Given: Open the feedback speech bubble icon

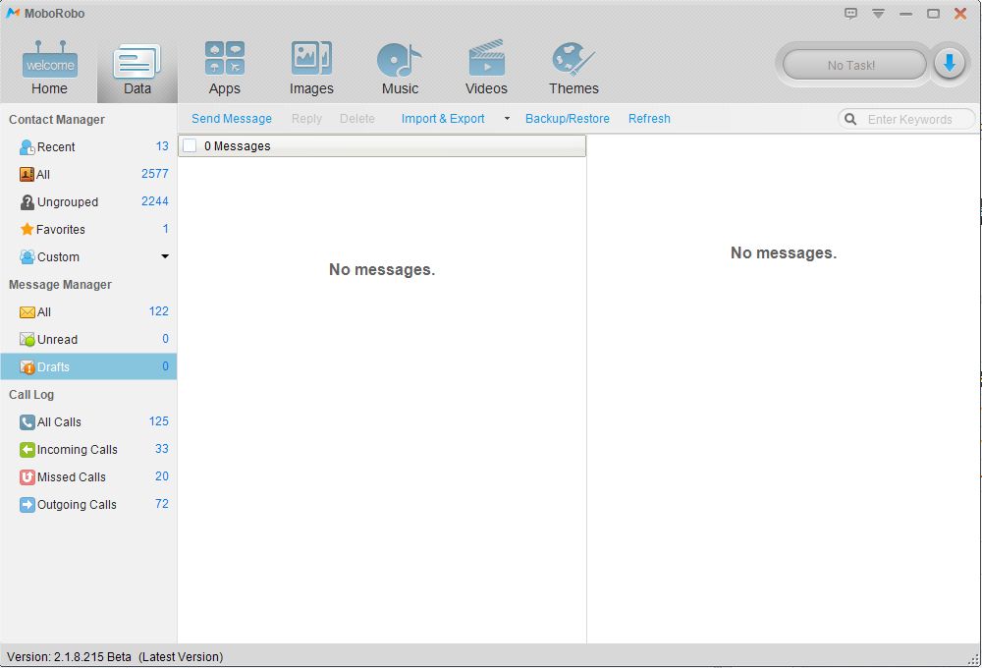Looking at the screenshot, I should (850, 13).
